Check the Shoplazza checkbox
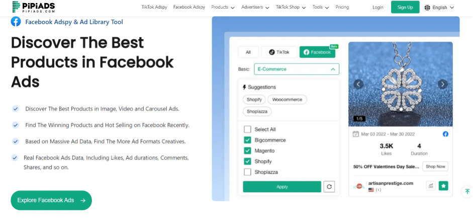The height and width of the screenshot is (222, 473). [247, 172]
